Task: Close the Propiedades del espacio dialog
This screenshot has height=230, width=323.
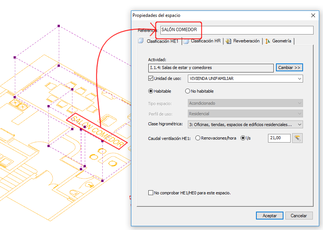Action: pyautogui.click(x=313, y=15)
